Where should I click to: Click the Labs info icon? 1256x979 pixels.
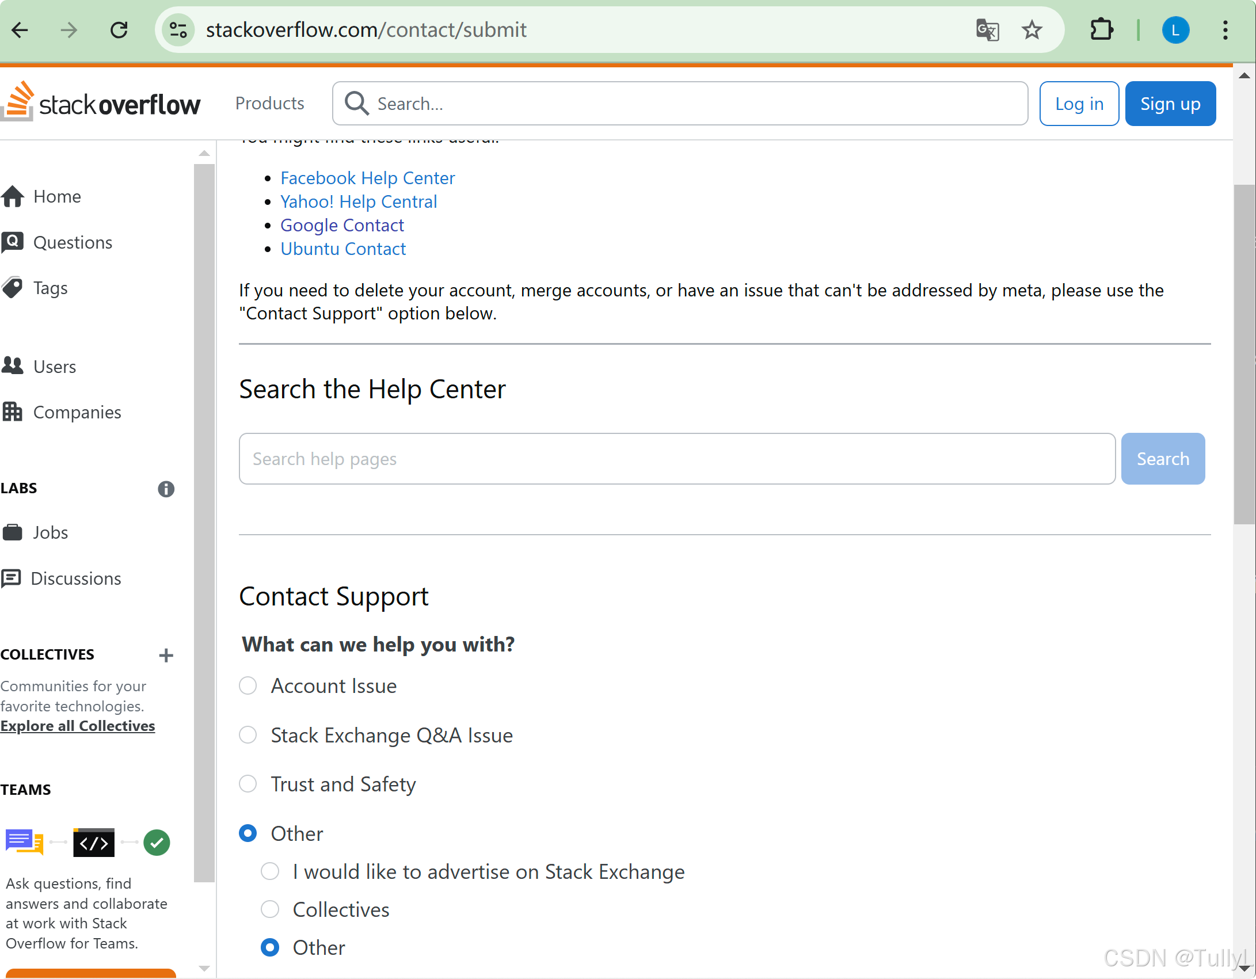(x=166, y=489)
